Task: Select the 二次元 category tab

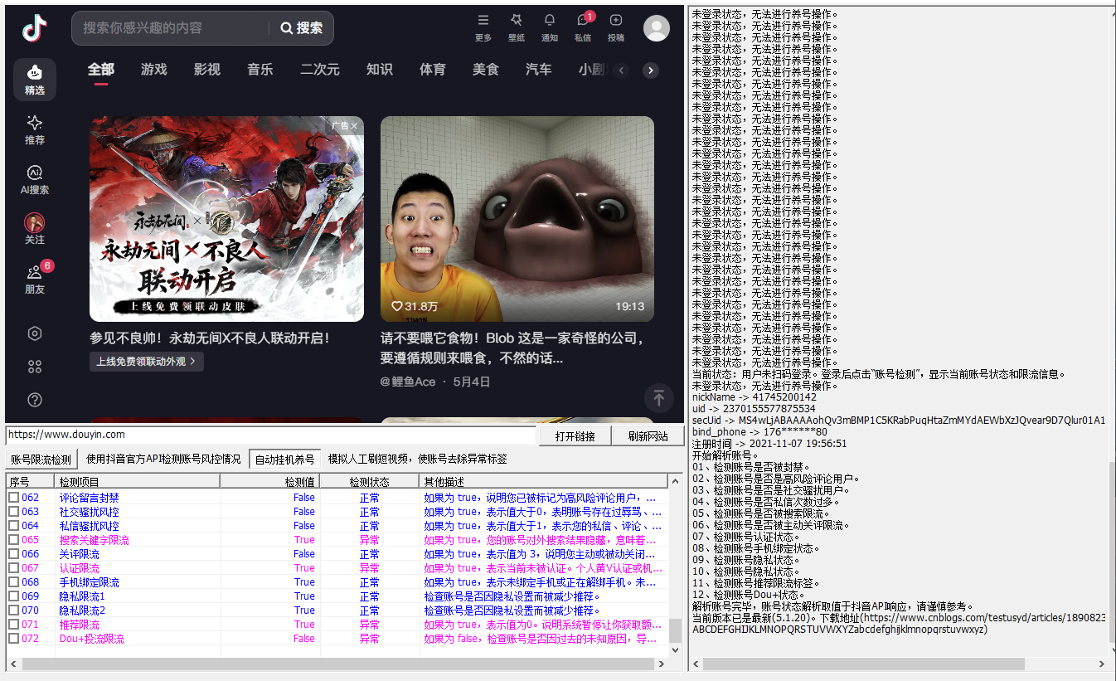Action: click(x=320, y=70)
